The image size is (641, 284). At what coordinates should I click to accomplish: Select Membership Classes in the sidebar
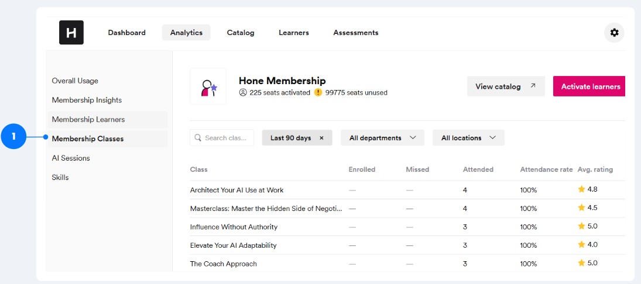(x=107, y=138)
